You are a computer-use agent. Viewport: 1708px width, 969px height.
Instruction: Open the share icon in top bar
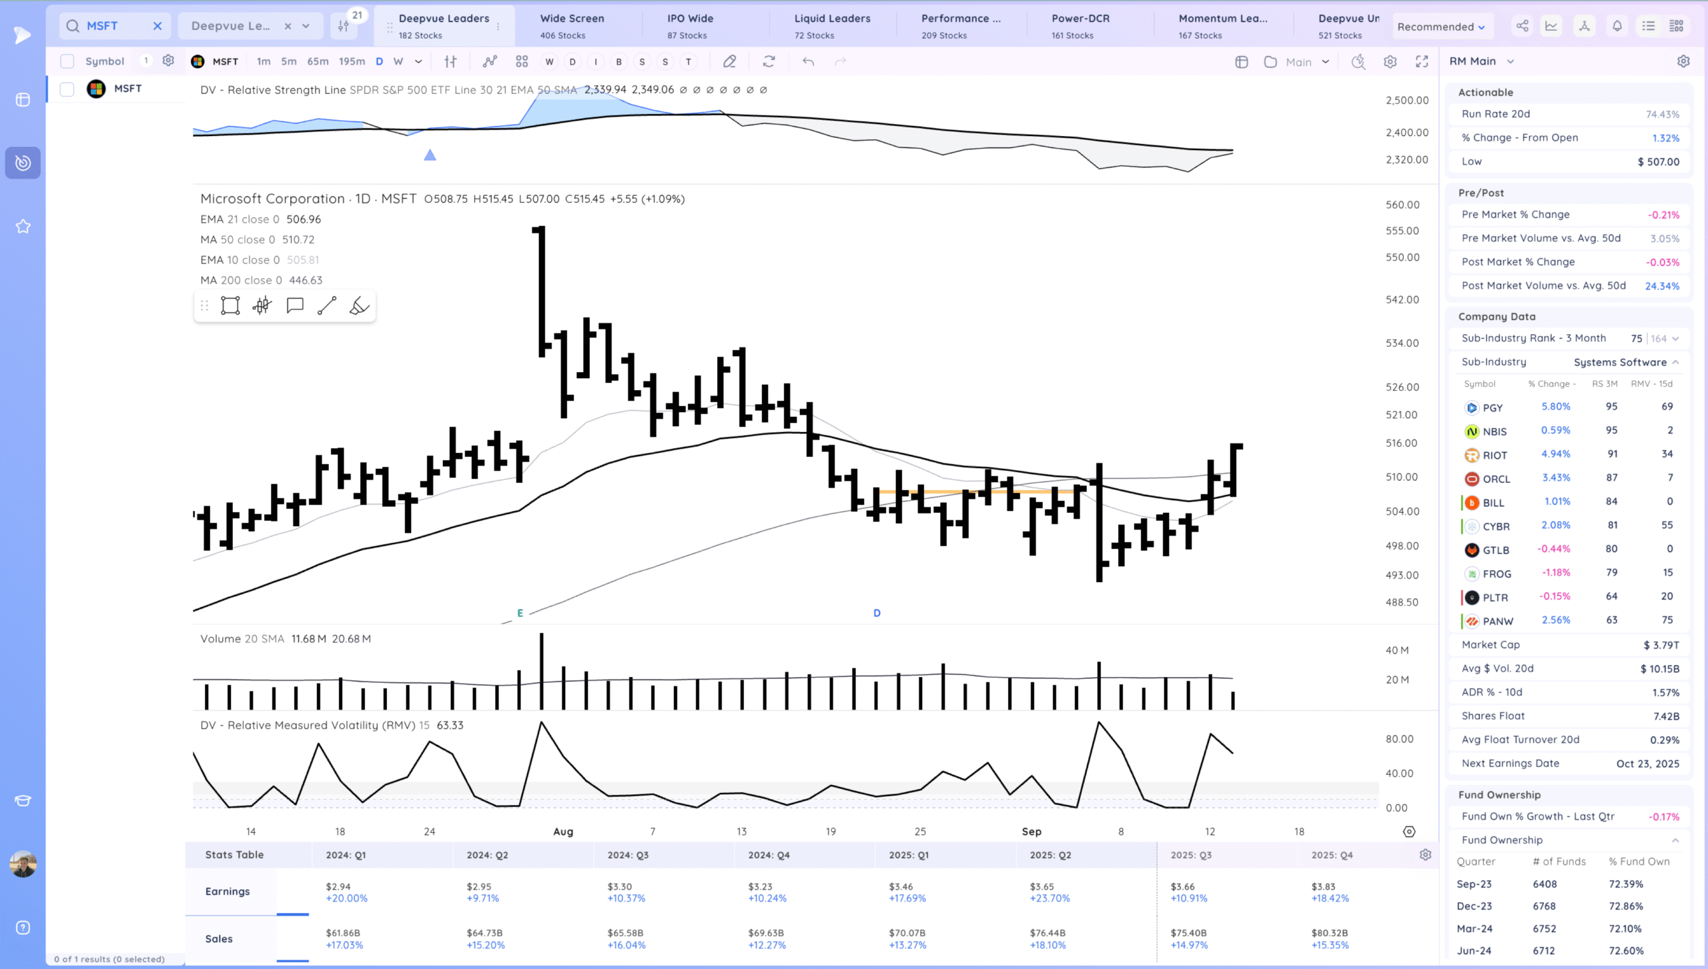[x=1522, y=26]
